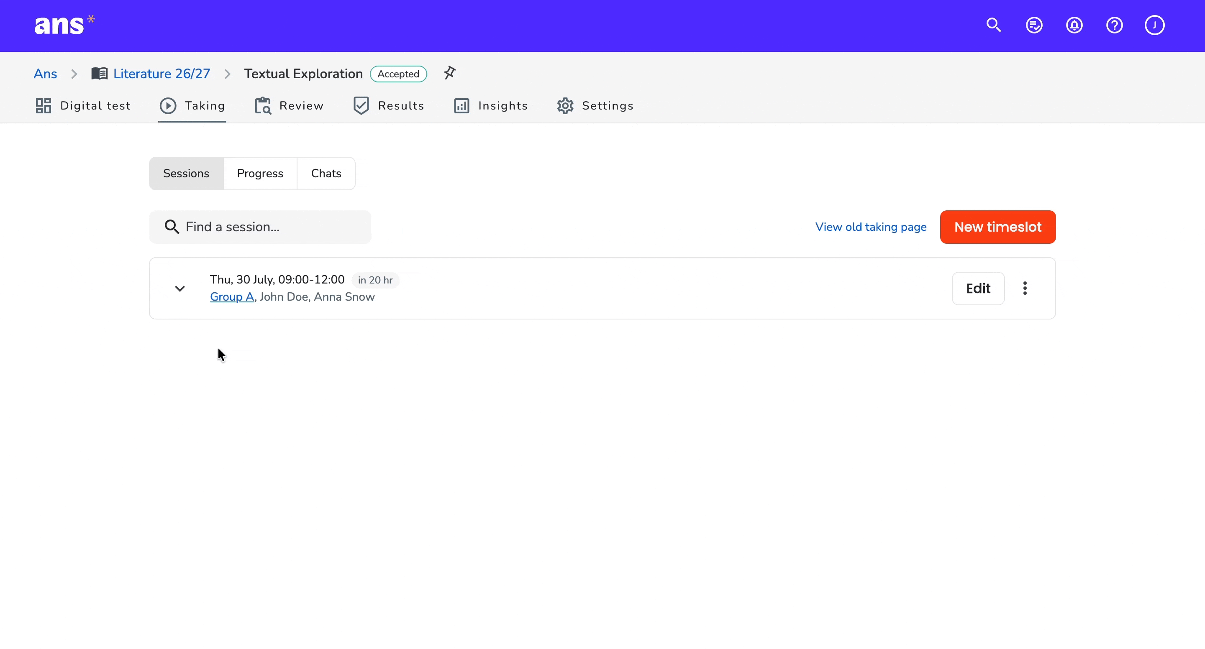Go to Ans breadcrumb link
1205x649 pixels.
(x=45, y=74)
